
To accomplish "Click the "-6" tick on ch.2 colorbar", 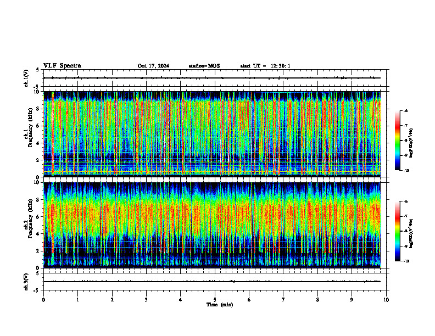I will click(x=406, y=201).
